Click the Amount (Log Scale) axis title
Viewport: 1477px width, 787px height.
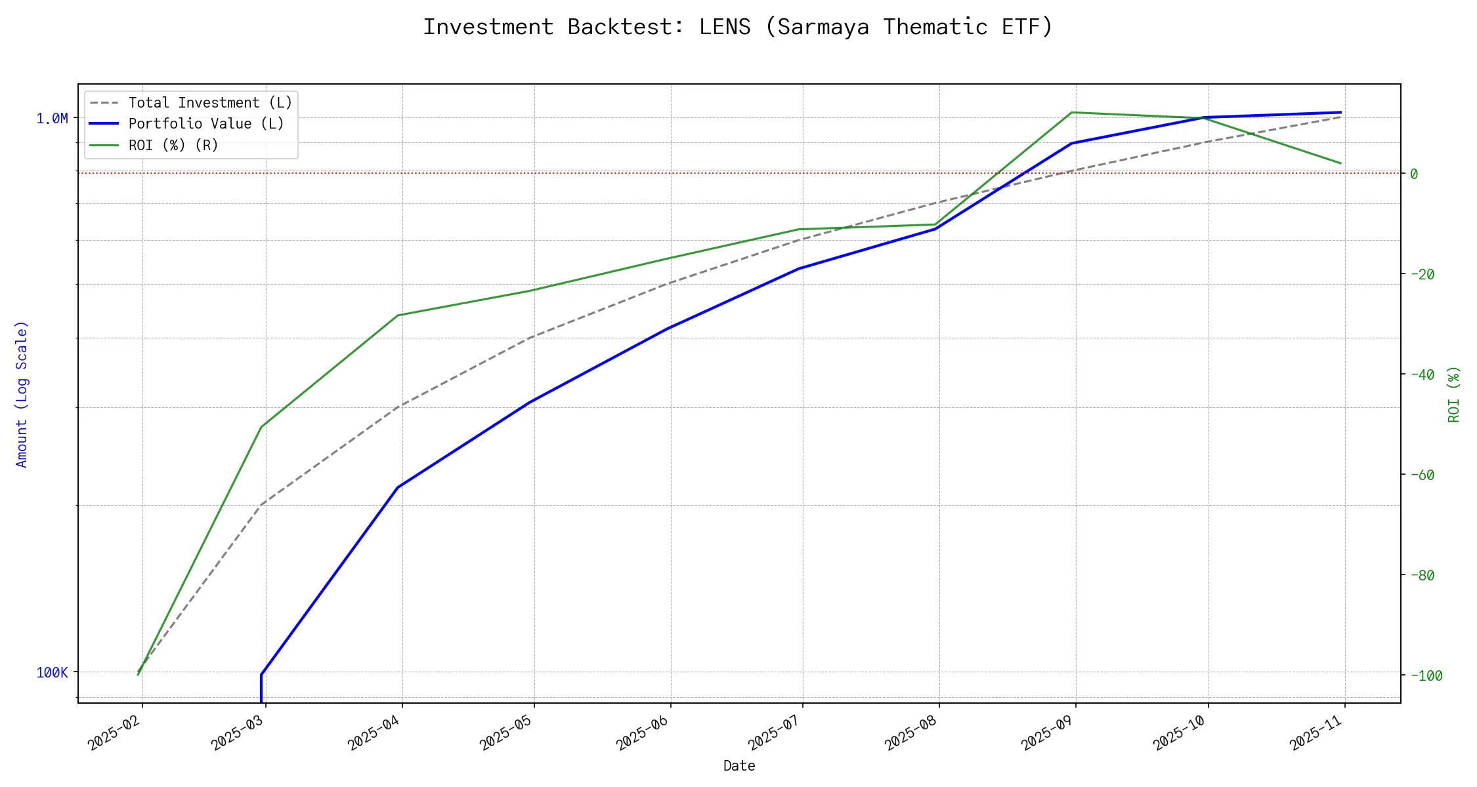(x=22, y=394)
